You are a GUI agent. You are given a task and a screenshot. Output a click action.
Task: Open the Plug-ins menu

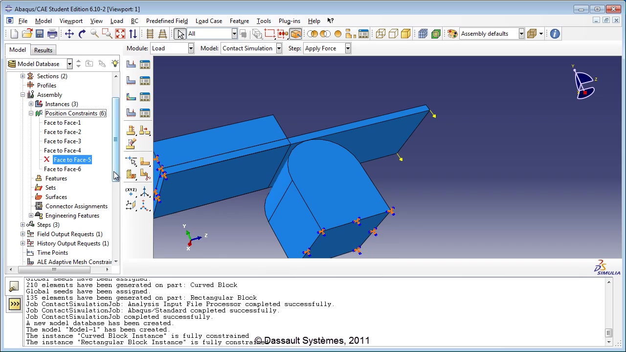(x=290, y=21)
